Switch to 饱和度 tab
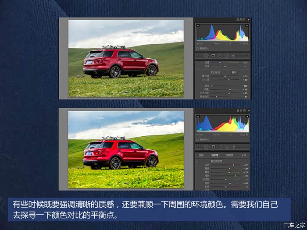The image size is (307, 230). point(215,155)
